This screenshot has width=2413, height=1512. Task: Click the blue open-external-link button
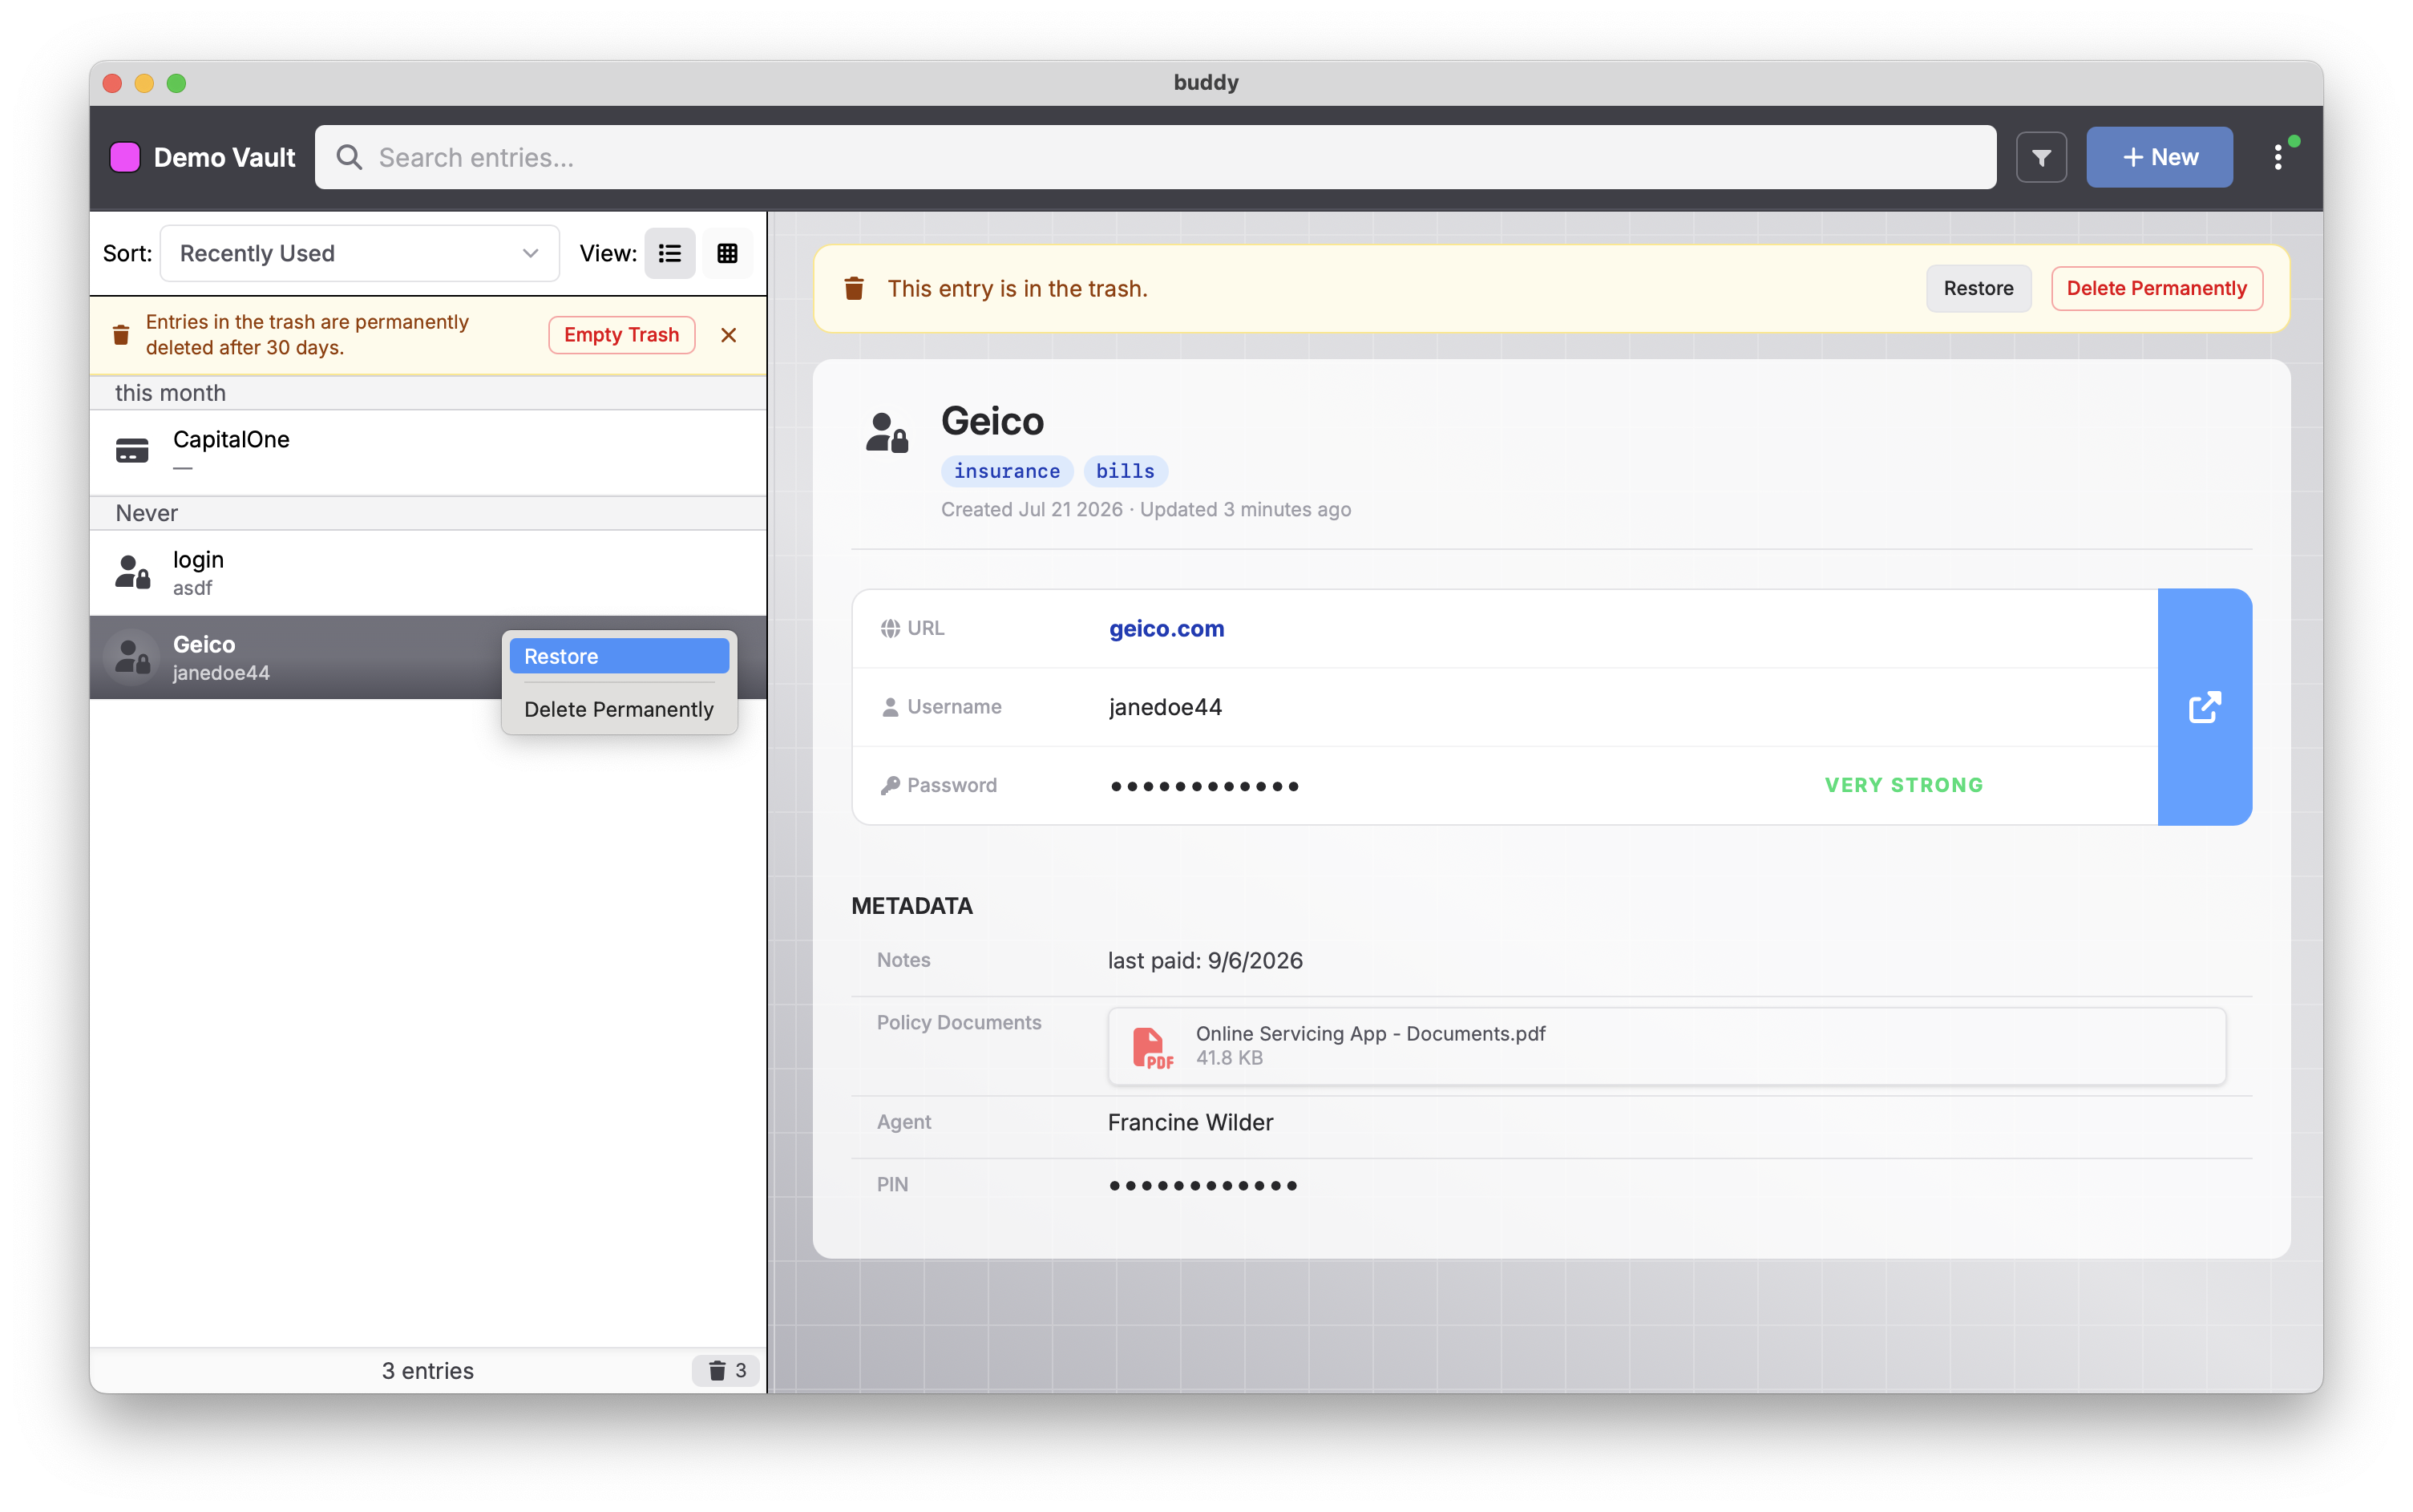click(x=2204, y=707)
